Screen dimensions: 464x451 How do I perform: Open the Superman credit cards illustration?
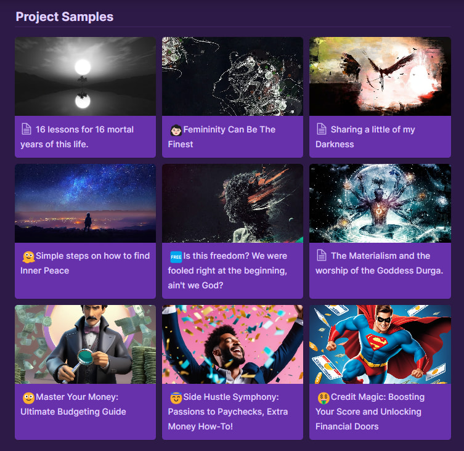[x=380, y=344]
